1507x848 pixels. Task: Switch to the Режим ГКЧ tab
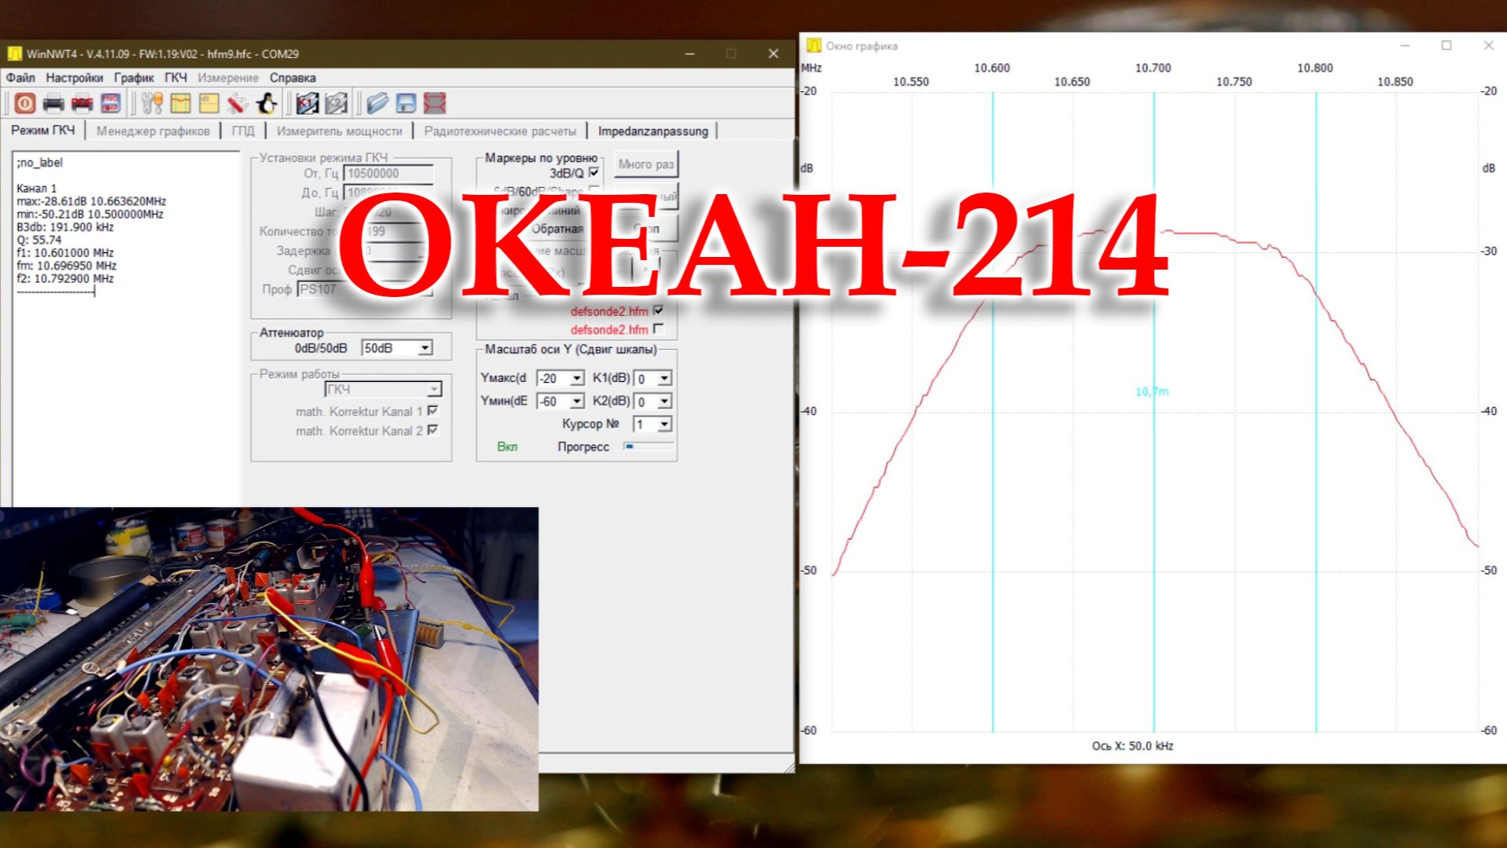click(x=43, y=130)
